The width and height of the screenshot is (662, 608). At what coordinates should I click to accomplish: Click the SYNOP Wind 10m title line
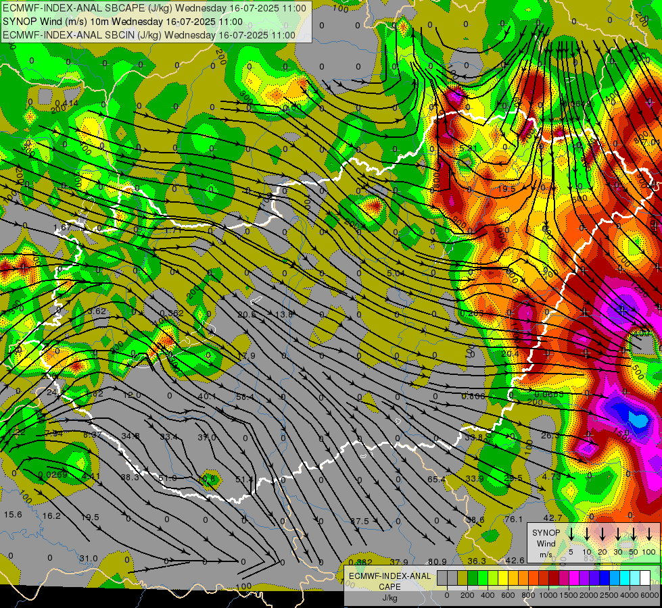click(122, 22)
